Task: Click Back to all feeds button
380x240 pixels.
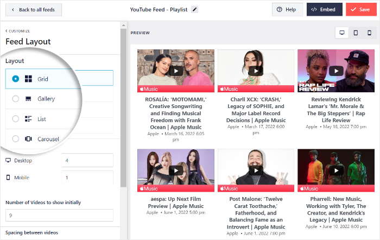Action: (34, 10)
